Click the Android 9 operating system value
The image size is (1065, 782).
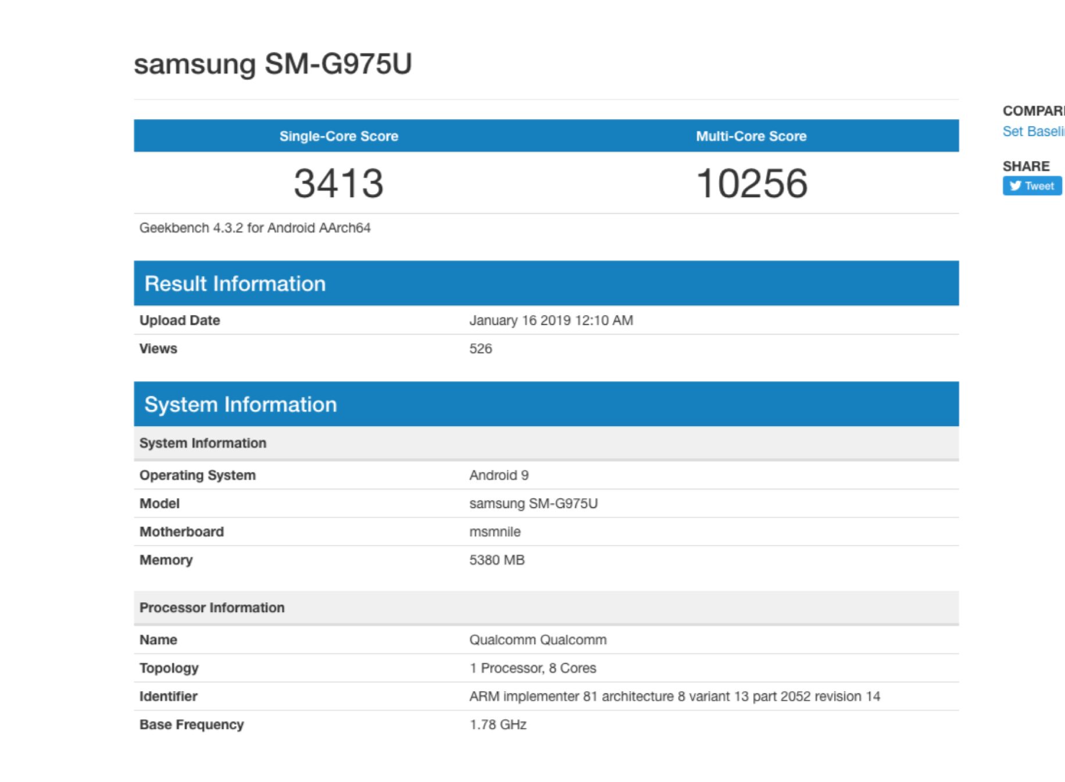499,476
